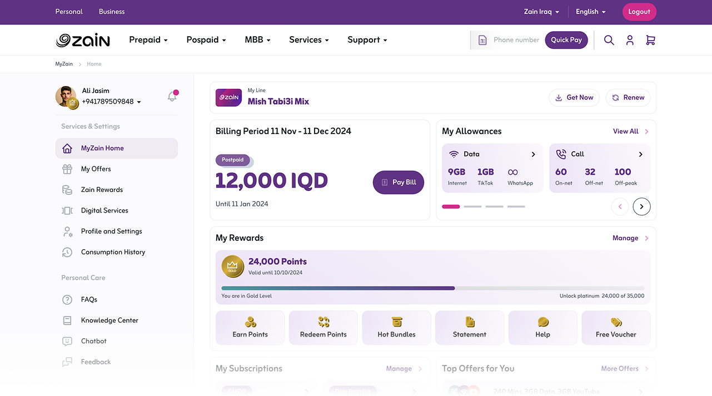Open the user account icon in header
The image size is (712, 396).
(x=630, y=40)
